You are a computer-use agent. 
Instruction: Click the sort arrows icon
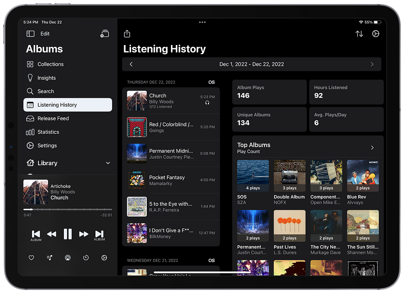coord(359,34)
